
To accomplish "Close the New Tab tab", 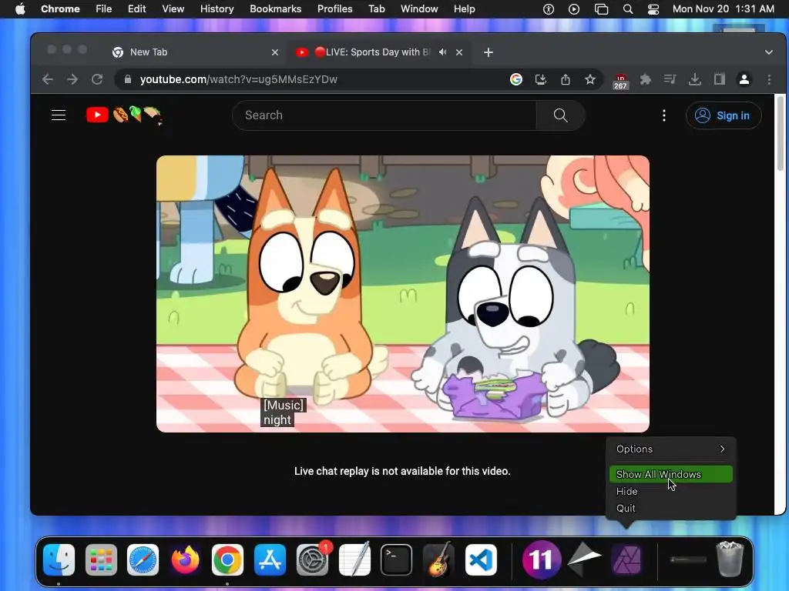I will click(x=275, y=52).
